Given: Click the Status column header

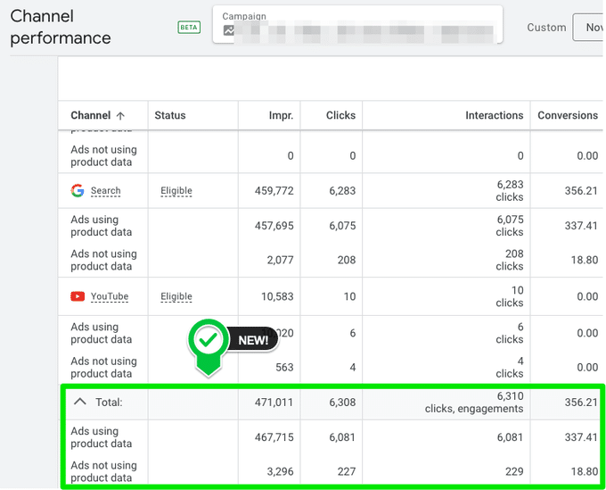Looking at the screenshot, I should coord(170,115).
